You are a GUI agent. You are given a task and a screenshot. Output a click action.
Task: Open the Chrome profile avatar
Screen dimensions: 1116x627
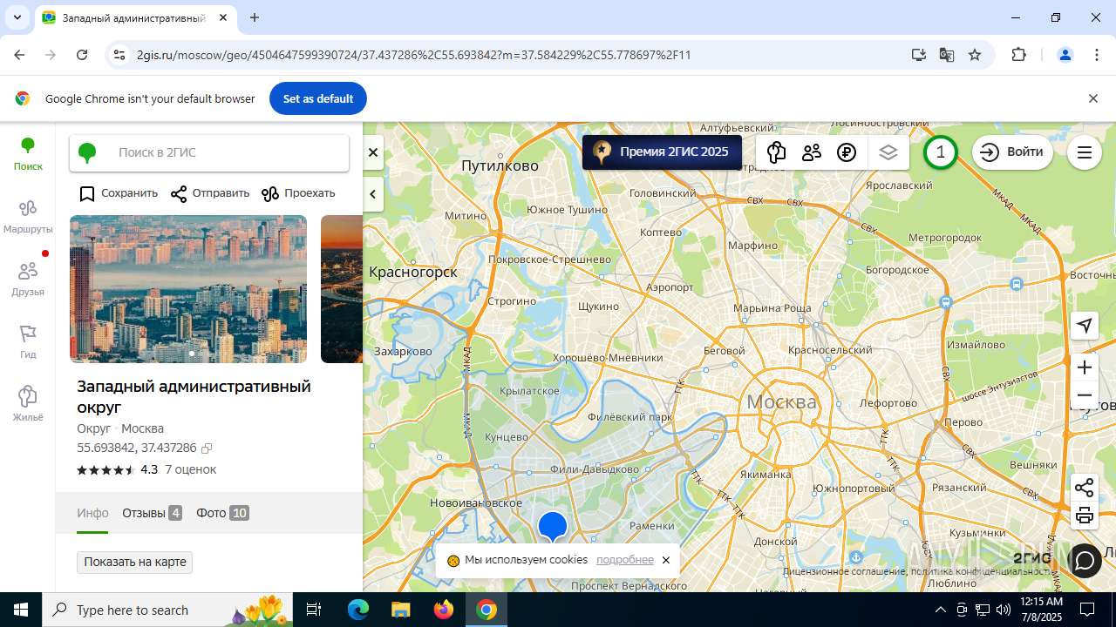[x=1065, y=55]
